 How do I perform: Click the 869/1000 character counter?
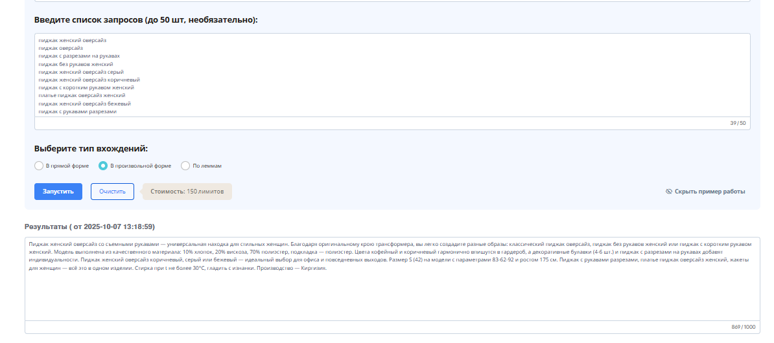pyautogui.click(x=739, y=327)
